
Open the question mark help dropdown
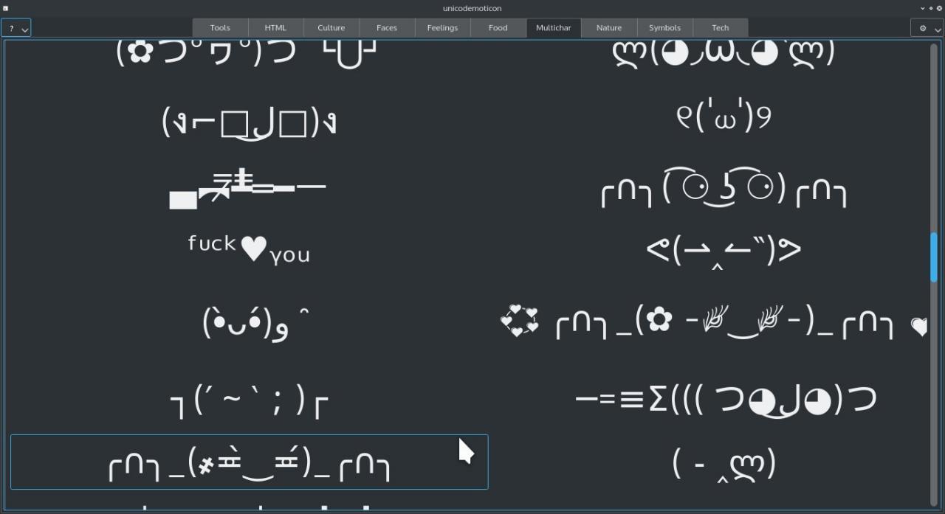16,28
